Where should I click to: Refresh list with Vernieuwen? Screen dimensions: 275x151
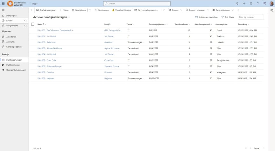[x=102, y=10]
